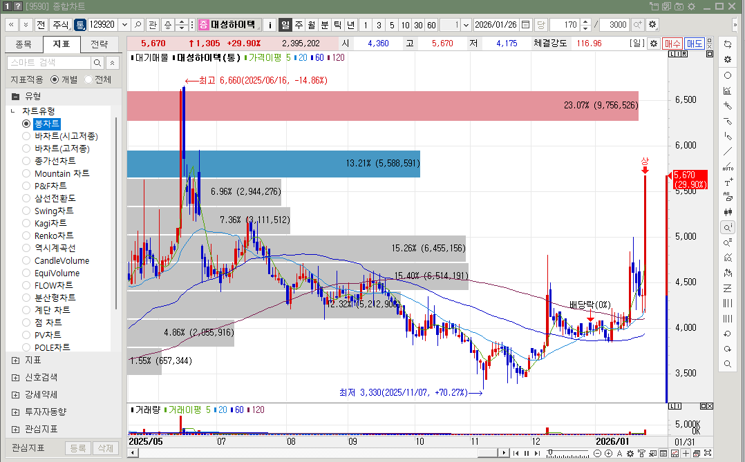This screenshot has width=745, height=462.
Task: Select CandleVolume radio option
Action: pos(26,260)
